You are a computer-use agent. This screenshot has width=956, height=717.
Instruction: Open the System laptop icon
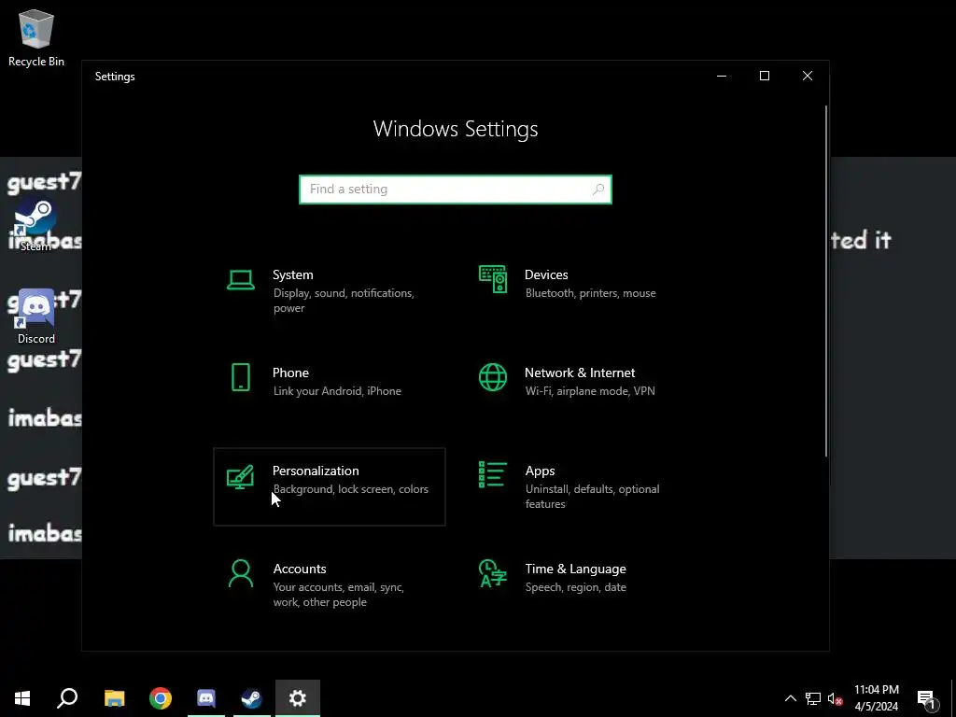[240, 280]
